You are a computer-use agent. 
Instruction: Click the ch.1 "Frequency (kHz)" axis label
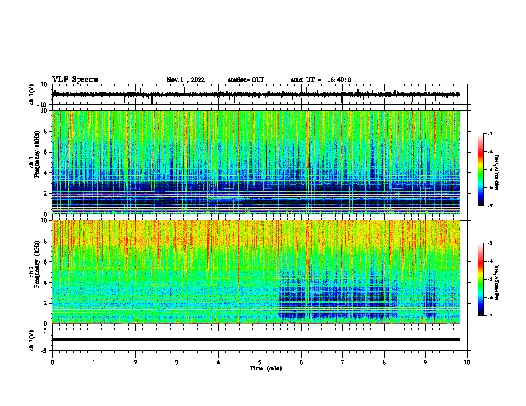(37, 154)
